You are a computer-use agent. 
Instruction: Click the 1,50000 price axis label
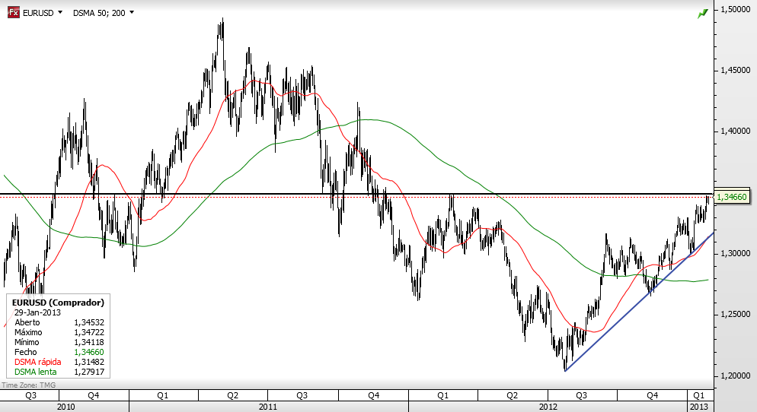point(735,9)
